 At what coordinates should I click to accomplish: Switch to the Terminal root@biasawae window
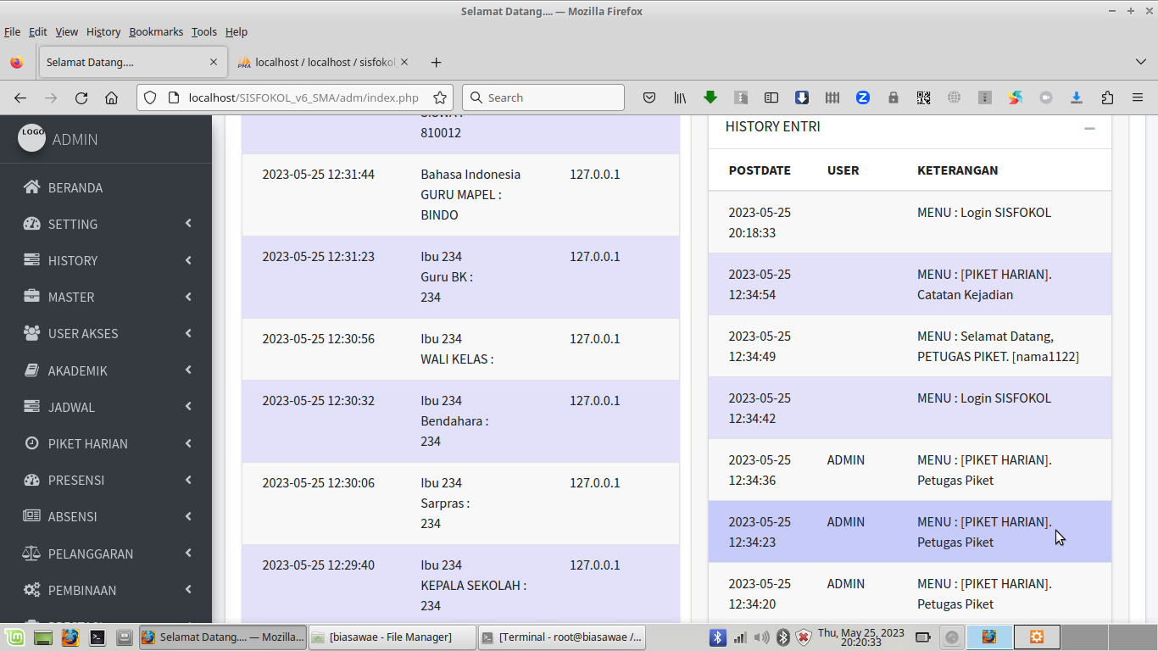[x=562, y=637]
